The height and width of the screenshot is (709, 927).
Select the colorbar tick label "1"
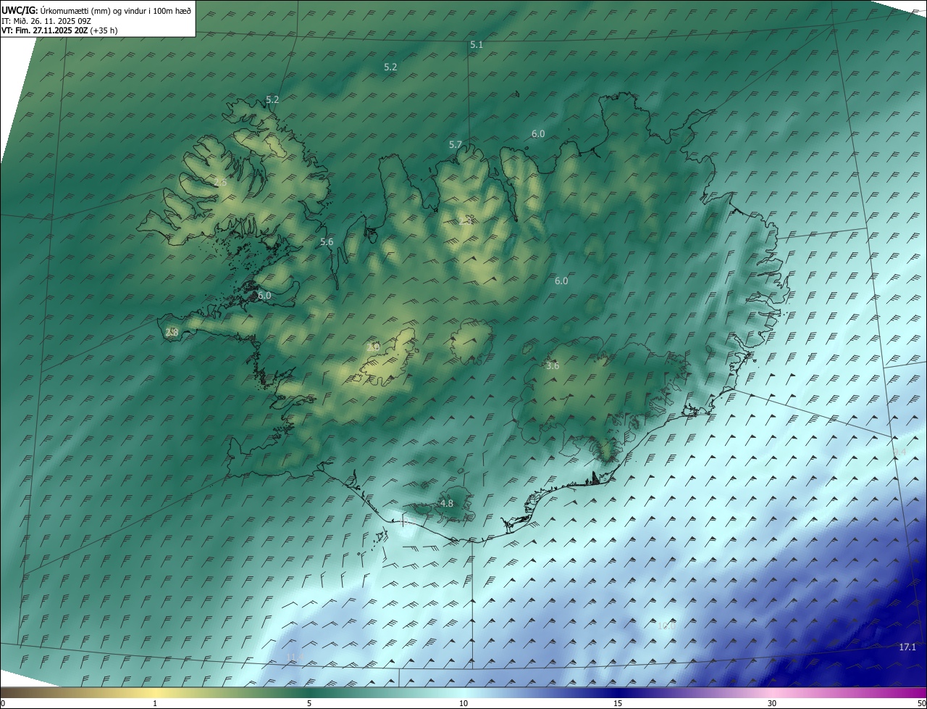click(x=155, y=703)
